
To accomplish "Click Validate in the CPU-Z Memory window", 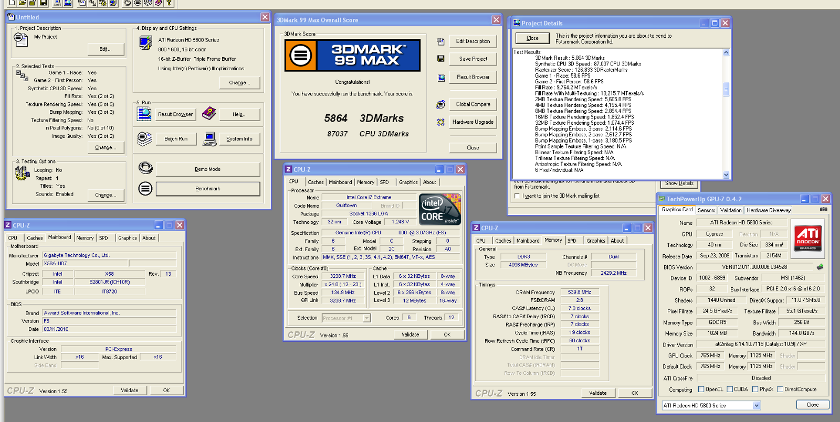I will [598, 393].
